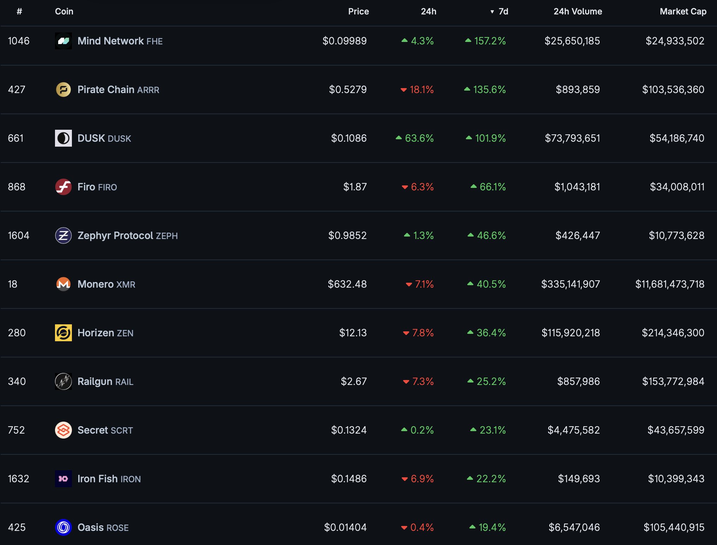Screen dimensions: 717x545
Task: Click the Pirate Chain gold logo icon
Action: [63, 90]
